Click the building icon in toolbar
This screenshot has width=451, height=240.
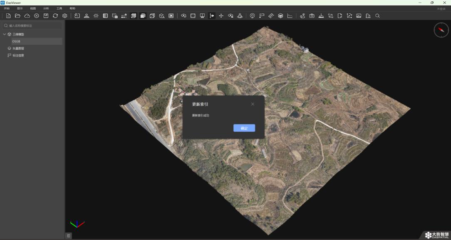pyautogui.click(x=368, y=16)
